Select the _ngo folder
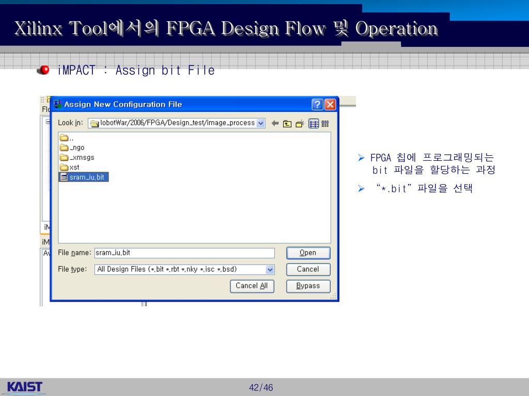The image size is (529, 396). click(72, 147)
